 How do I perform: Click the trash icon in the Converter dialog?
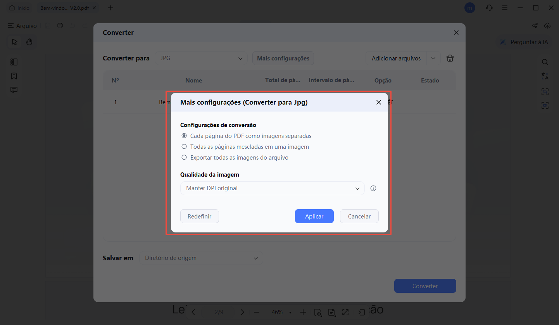click(450, 58)
